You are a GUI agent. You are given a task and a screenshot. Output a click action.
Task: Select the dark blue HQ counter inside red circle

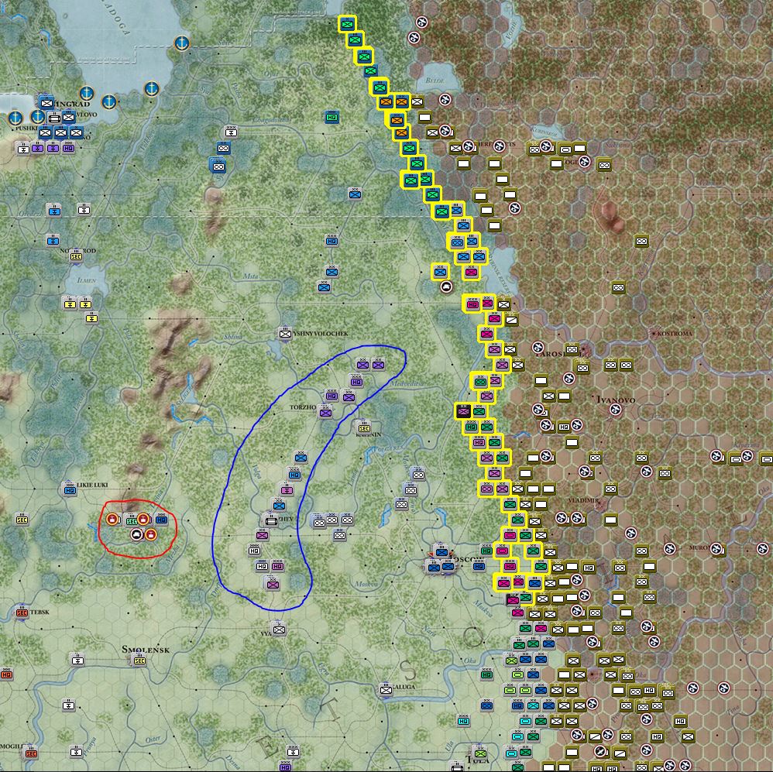click(161, 519)
